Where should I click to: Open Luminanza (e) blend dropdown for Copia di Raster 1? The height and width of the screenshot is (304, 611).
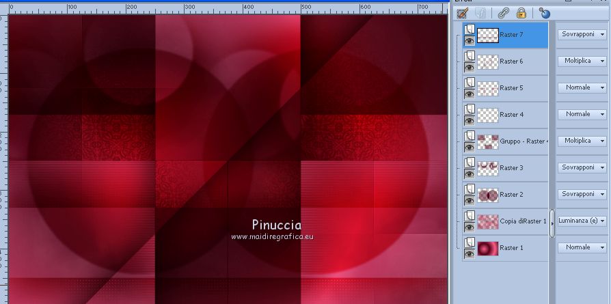[582, 221]
